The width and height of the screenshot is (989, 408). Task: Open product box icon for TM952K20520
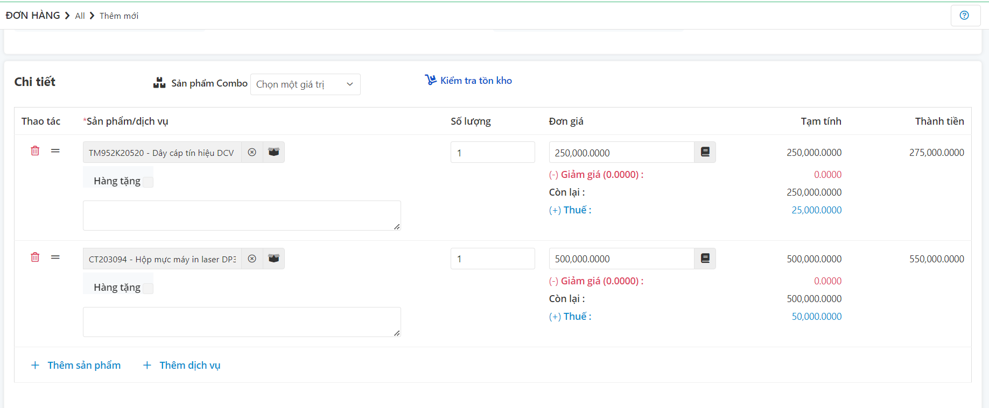point(273,152)
